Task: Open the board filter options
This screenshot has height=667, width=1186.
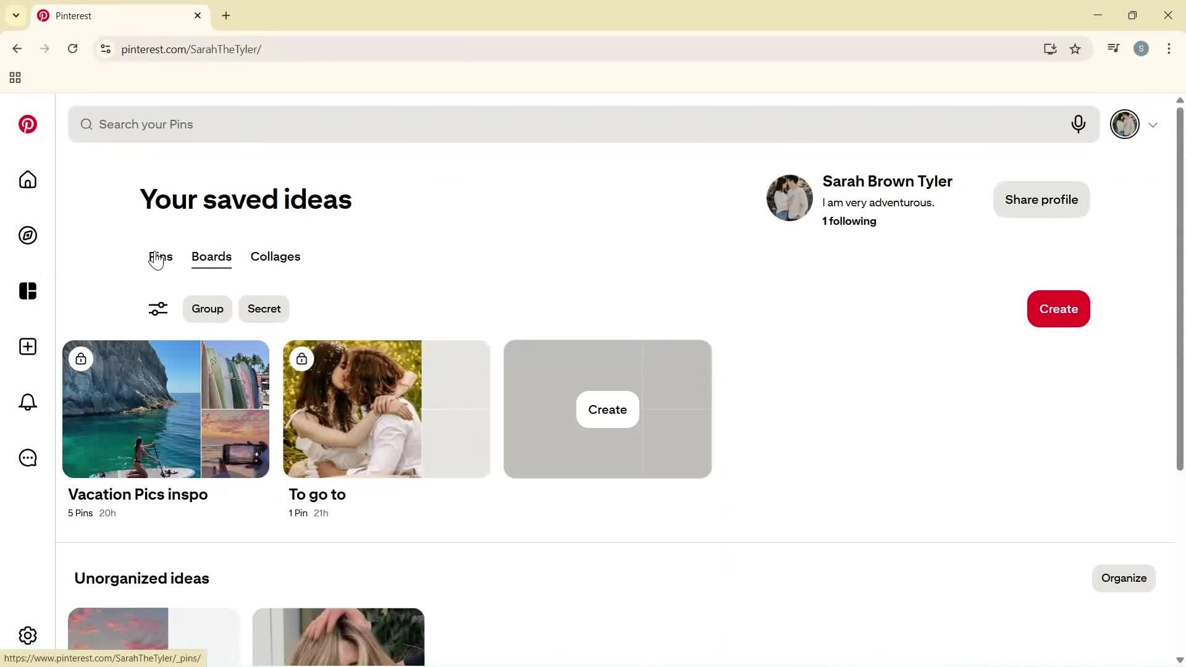Action: 158,309
